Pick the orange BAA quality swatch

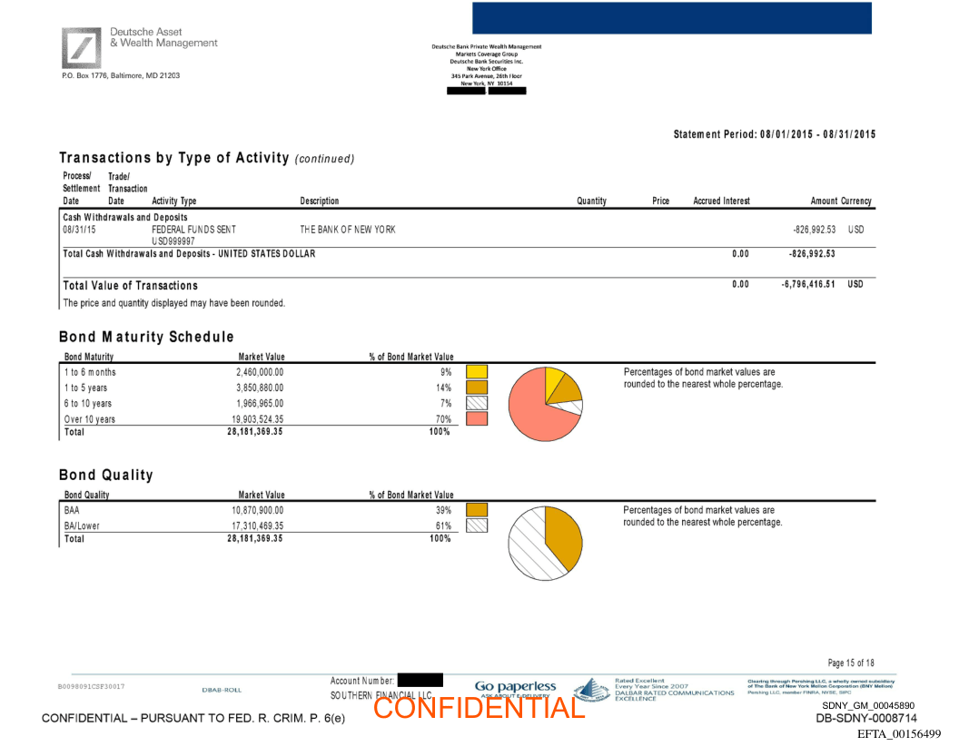[477, 510]
